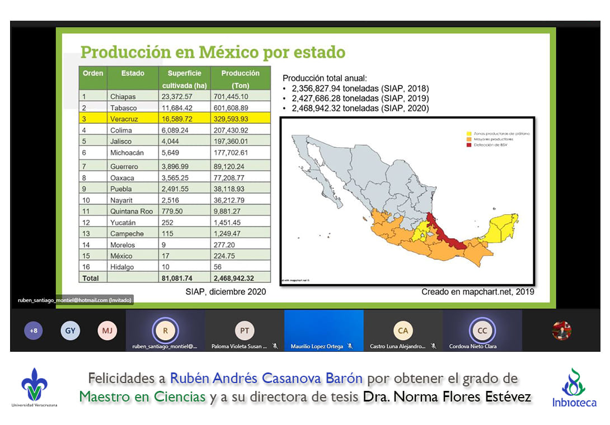The height and width of the screenshot is (425, 610).
Task: Click the CC avatar of Cordova Nieto Clara
Action: click(x=482, y=330)
